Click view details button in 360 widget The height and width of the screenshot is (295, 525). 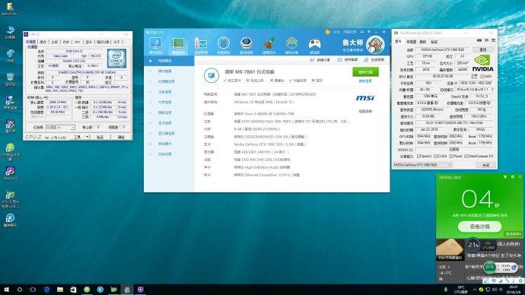[x=479, y=227]
